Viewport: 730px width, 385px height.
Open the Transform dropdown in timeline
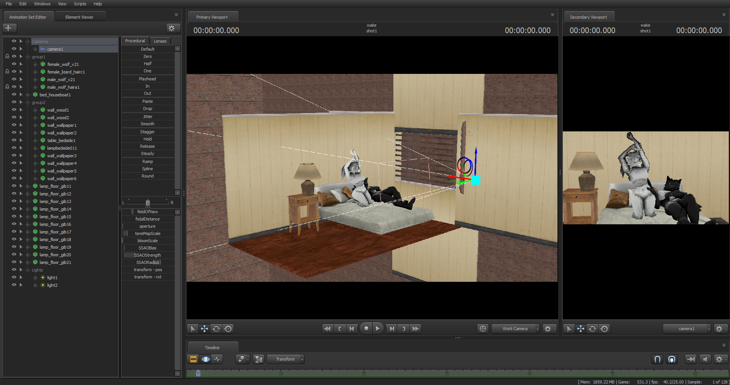[286, 359]
